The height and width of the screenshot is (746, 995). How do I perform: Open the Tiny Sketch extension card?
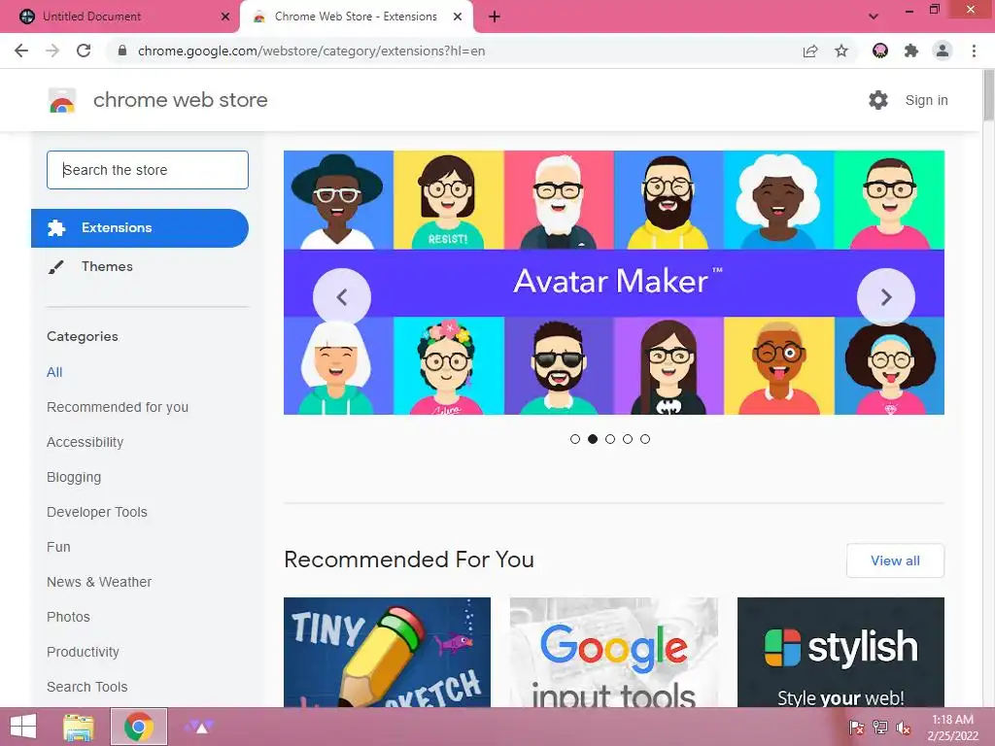[x=387, y=652]
